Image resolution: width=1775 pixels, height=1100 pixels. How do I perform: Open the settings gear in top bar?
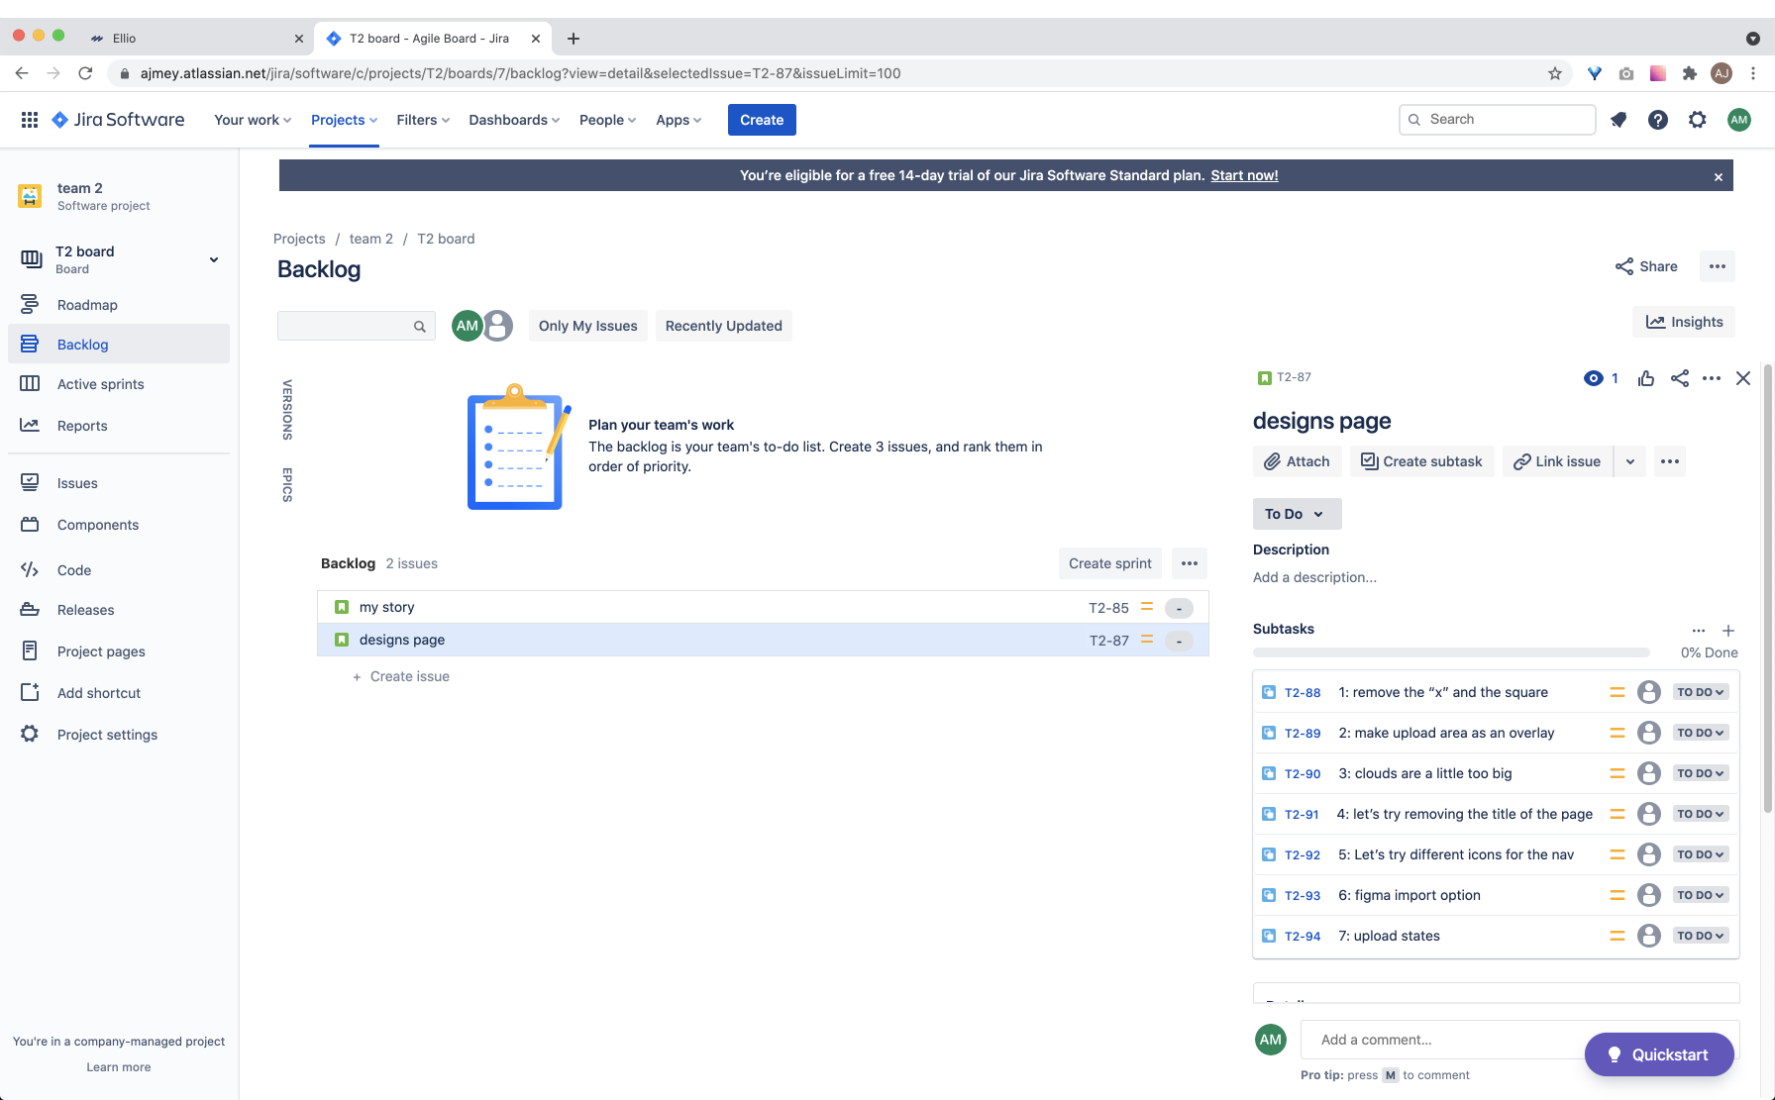coord(1697,120)
